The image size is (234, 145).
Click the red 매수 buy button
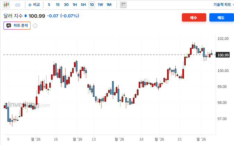[x=194, y=17]
